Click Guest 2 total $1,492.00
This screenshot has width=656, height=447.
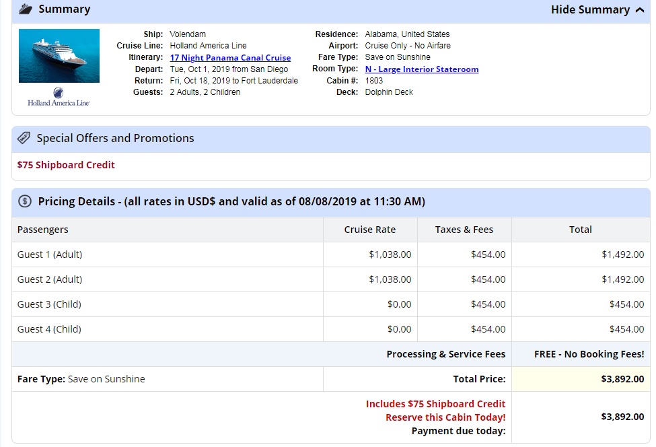pyautogui.click(x=622, y=279)
